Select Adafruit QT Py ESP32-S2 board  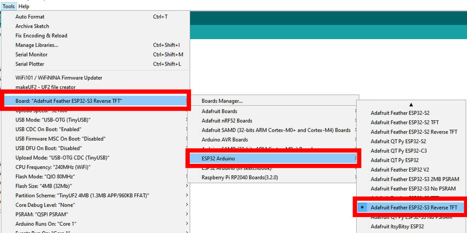click(411, 142)
